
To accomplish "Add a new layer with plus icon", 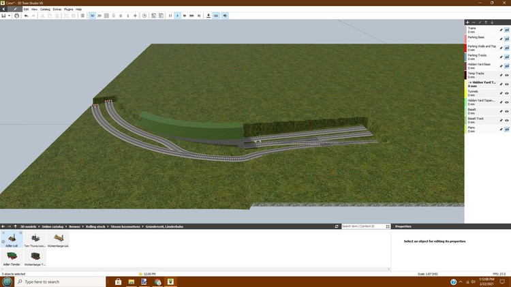I will point(467,22).
